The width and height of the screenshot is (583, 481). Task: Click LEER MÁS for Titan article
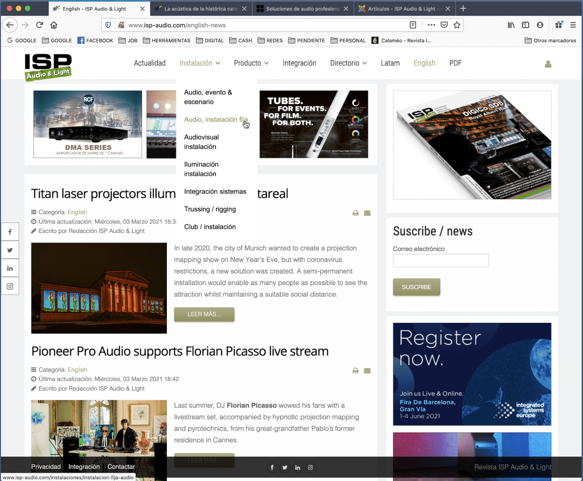point(204,314)
